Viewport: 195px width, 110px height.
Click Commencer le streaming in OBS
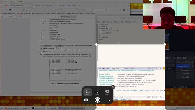coord(185,62)
